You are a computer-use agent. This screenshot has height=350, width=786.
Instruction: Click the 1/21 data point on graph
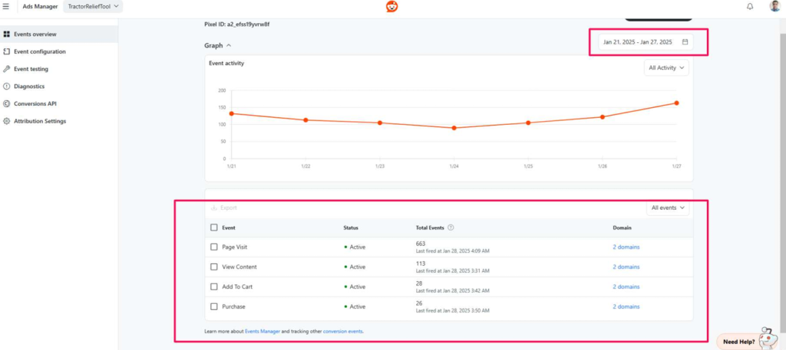231,113
